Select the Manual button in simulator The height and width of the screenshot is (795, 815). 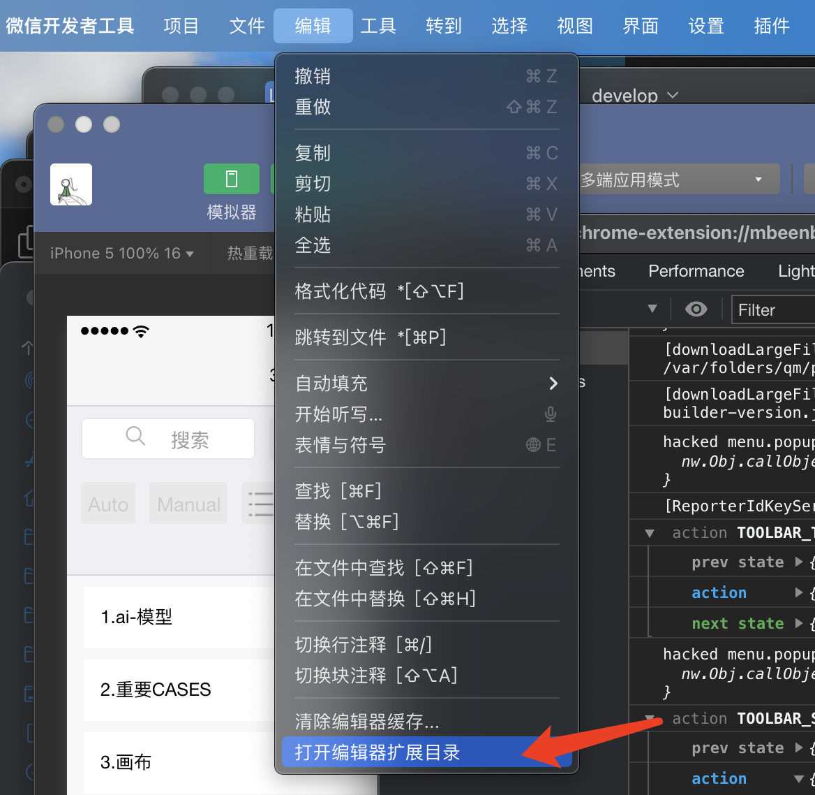[188, 503]
